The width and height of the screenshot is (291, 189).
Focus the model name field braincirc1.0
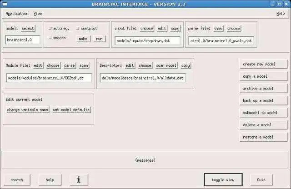23,40
